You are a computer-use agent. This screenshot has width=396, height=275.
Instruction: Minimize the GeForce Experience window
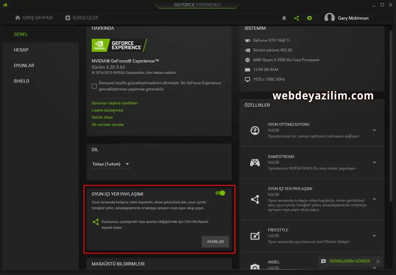(374, 5)
